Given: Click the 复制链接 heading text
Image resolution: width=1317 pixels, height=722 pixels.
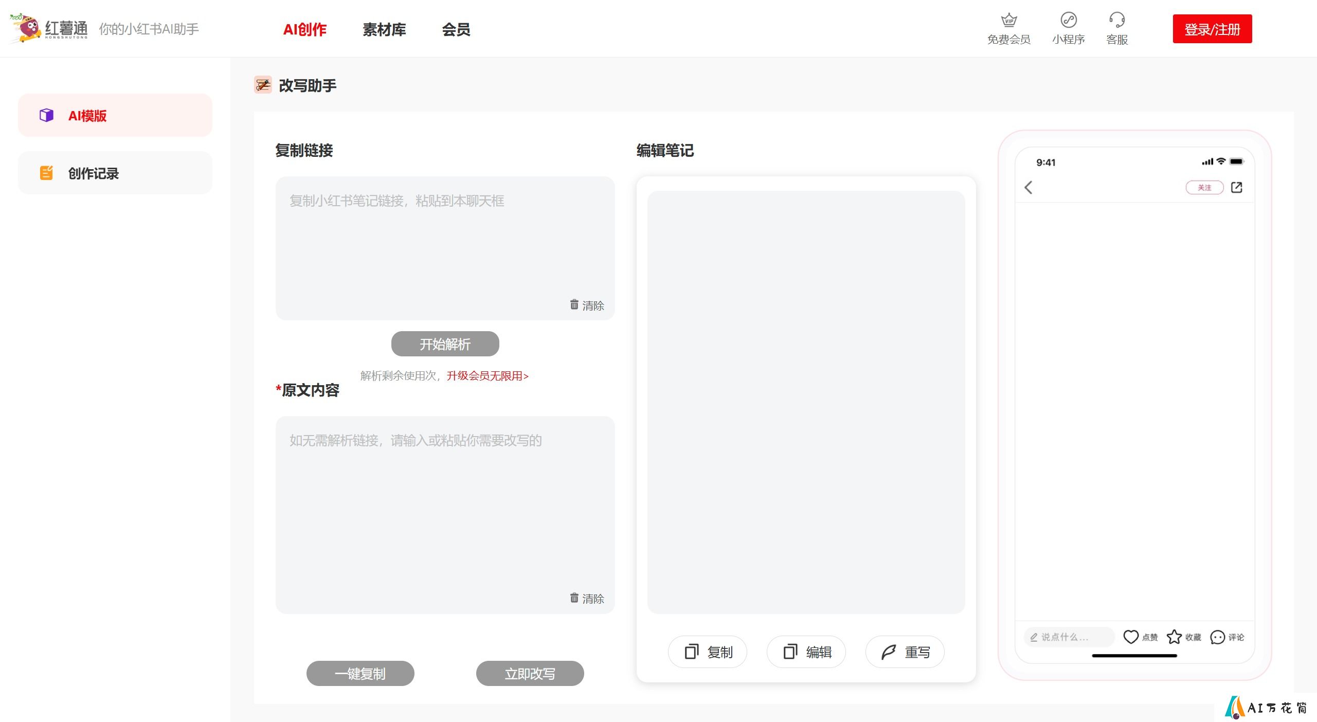Looking at the screenshot, I should click(304, 150).
